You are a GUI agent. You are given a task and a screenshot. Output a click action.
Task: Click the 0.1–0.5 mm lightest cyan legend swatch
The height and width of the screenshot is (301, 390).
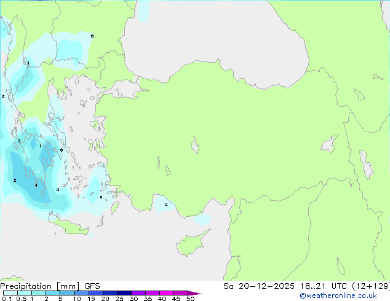(x=10, y=293)
